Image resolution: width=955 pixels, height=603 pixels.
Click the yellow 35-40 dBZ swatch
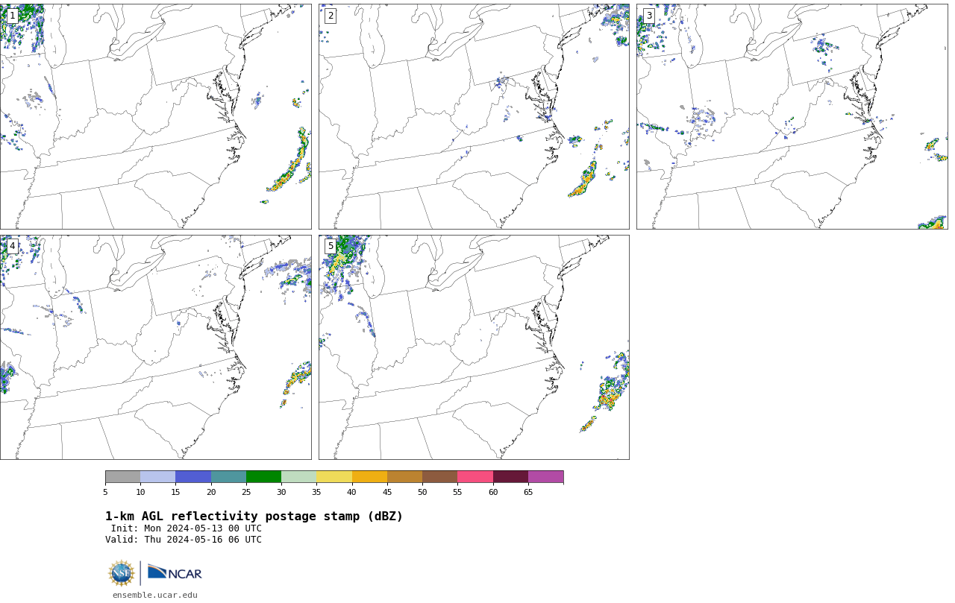(334, 477)
